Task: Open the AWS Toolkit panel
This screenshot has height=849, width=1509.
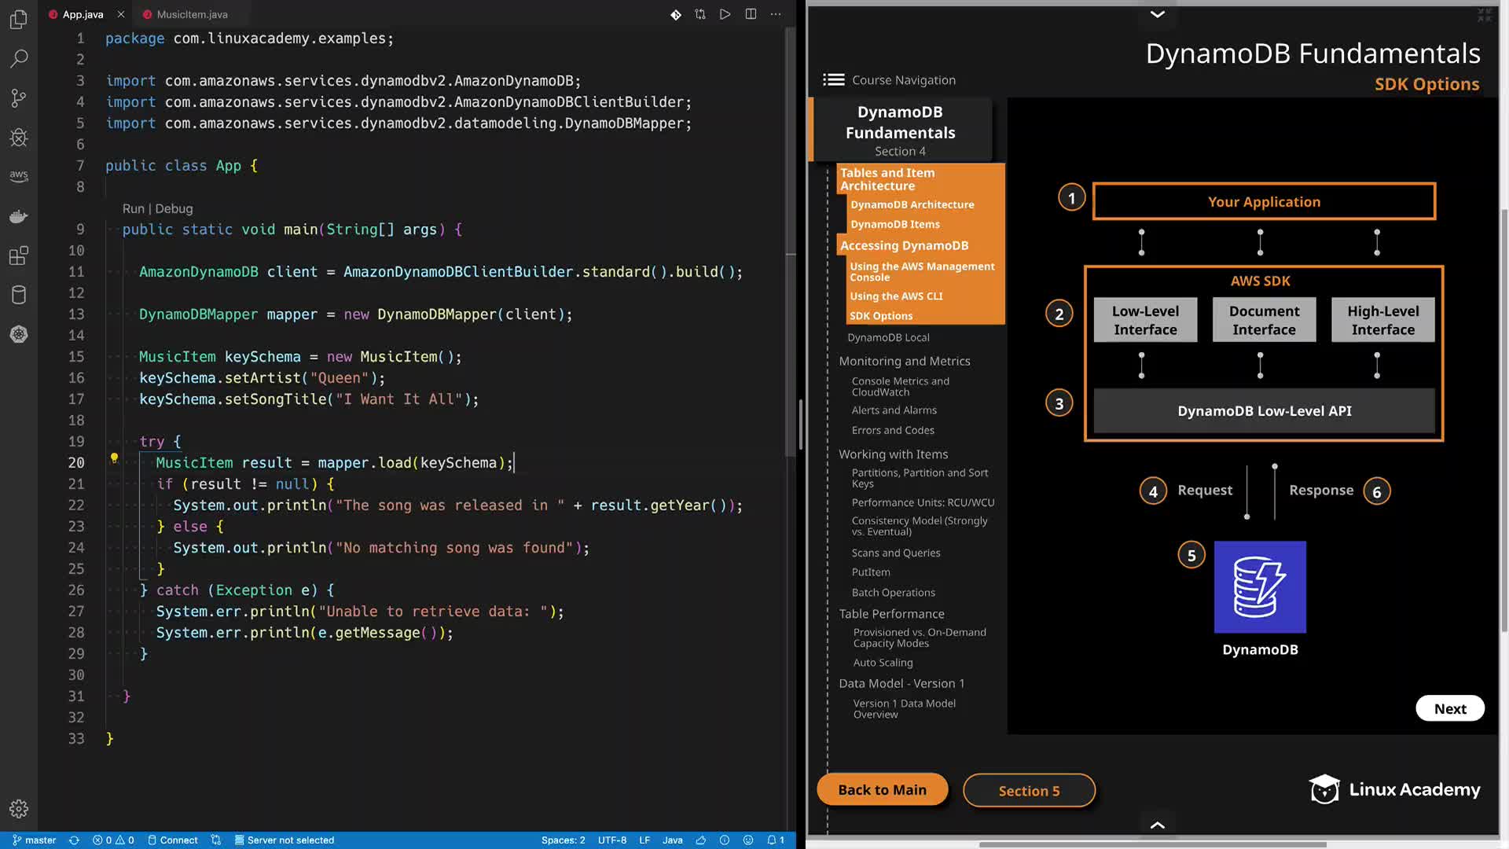Action: point(19,176)
